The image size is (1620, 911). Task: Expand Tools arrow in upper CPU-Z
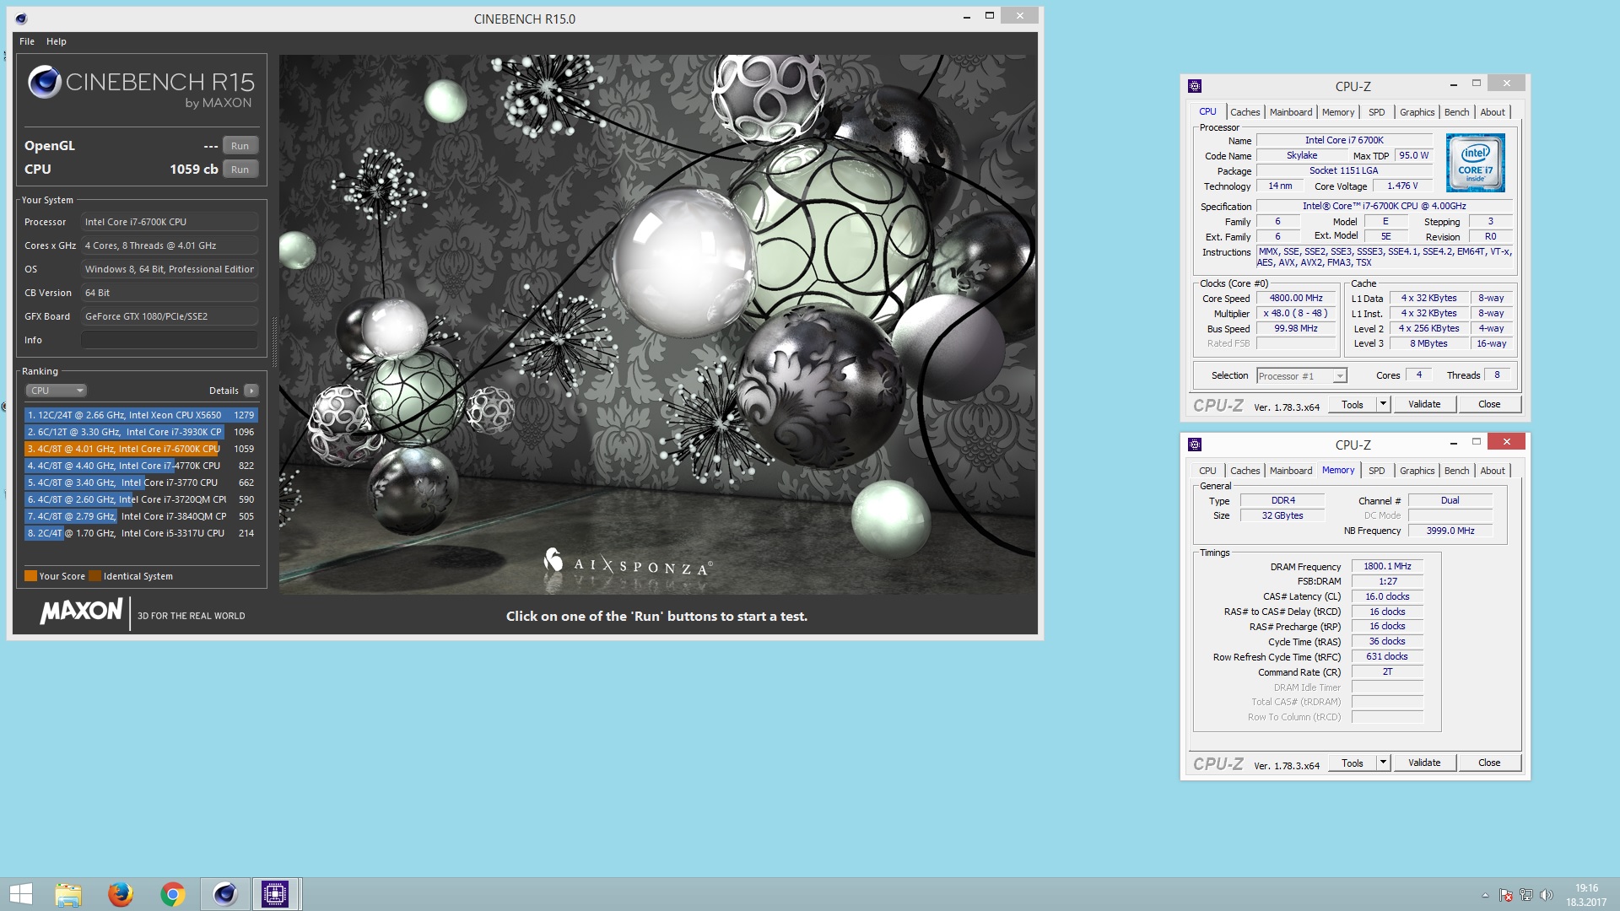coord(1383,405)
